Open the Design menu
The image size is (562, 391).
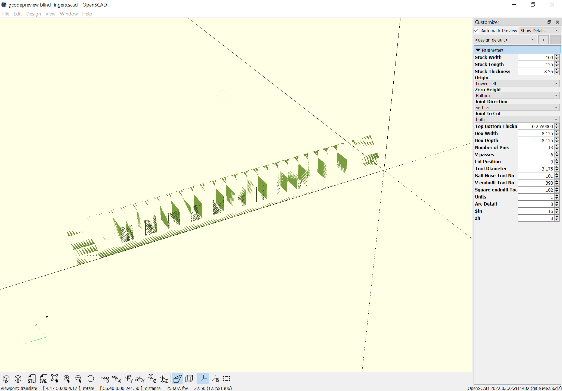[x=33, y=14]
